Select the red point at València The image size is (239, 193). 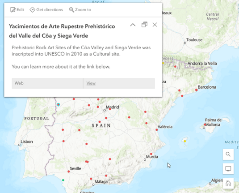[x=157, y=130]
